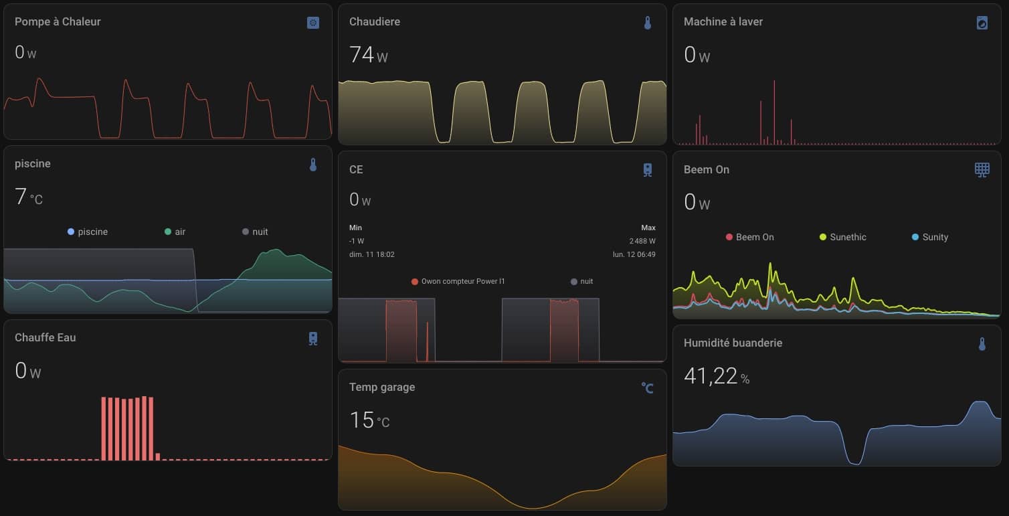Toggle the air legend series
The image size is (1009, 516).
point(175,232)
